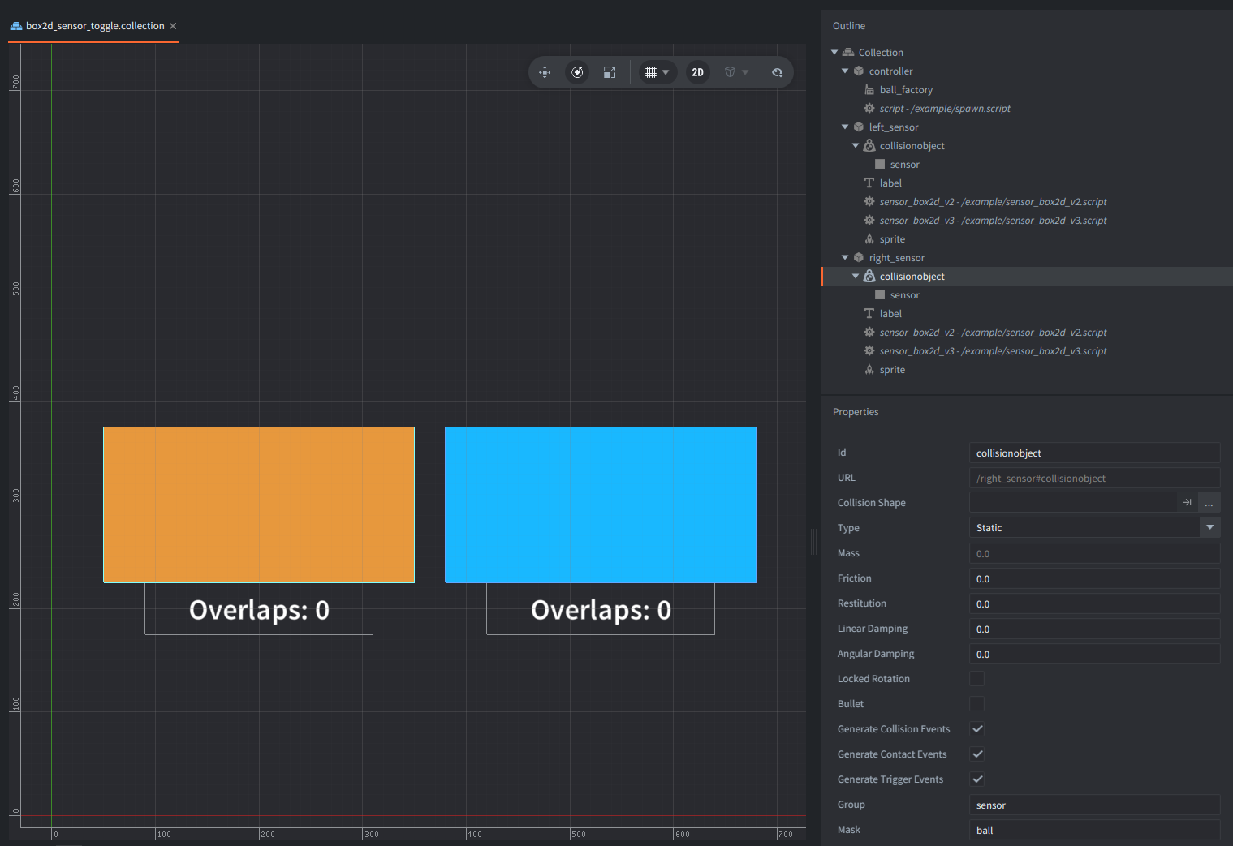Select right_sensor's sprite component

pyautogui.click(x=892, y=370)
